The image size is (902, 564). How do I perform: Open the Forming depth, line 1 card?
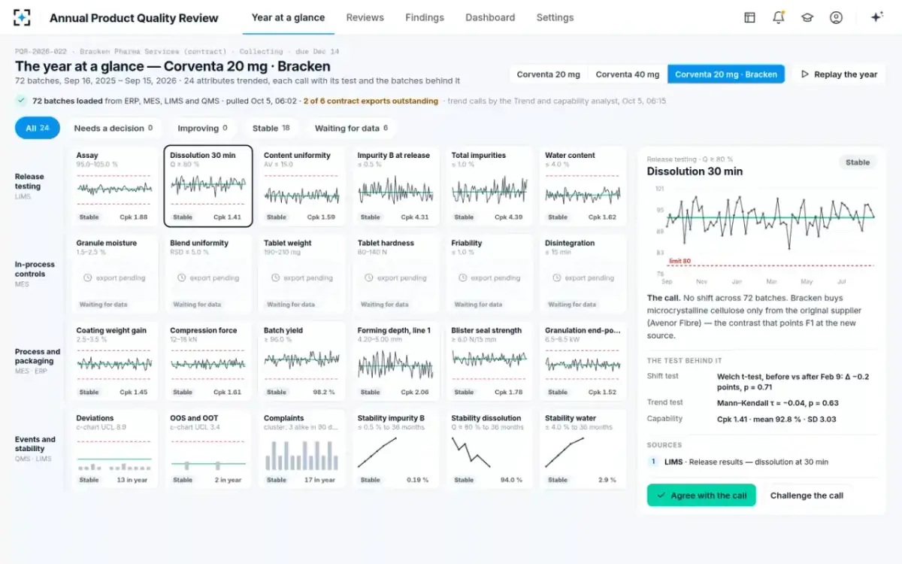click(395, 361)
